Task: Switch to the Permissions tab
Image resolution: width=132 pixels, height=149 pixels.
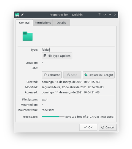Action: (43, 23)
